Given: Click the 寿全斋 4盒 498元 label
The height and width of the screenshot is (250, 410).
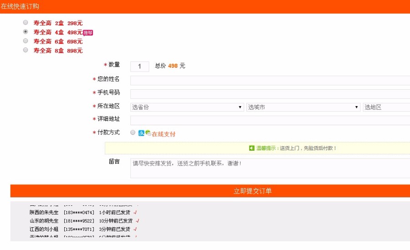Looking at the screenshot, I should [58, 32].
